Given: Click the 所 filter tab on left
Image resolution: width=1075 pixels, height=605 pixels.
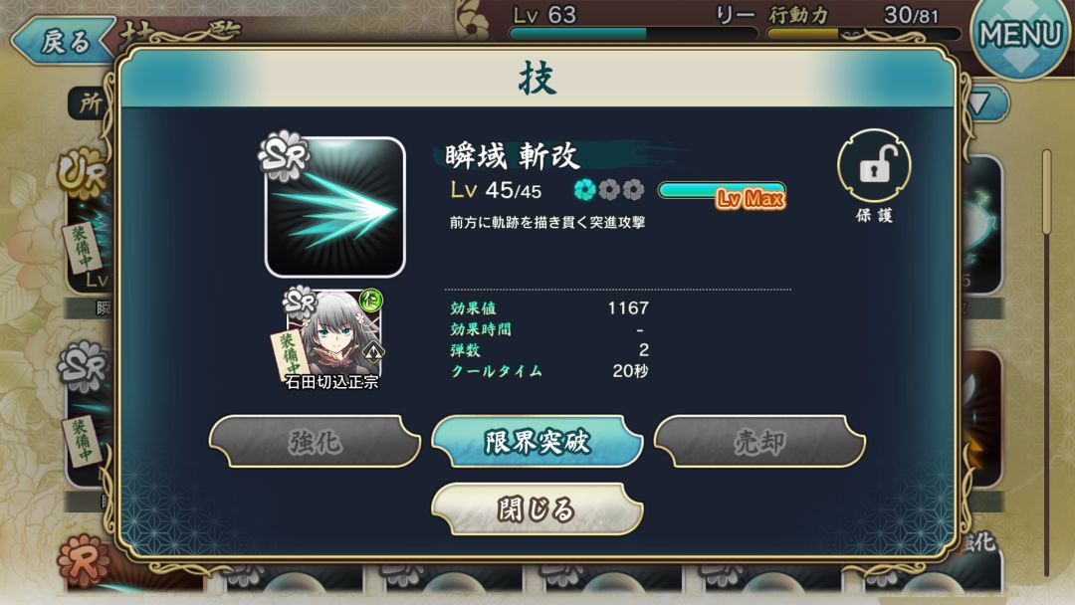Looking at the screenshot, I should tap(90, 103).
